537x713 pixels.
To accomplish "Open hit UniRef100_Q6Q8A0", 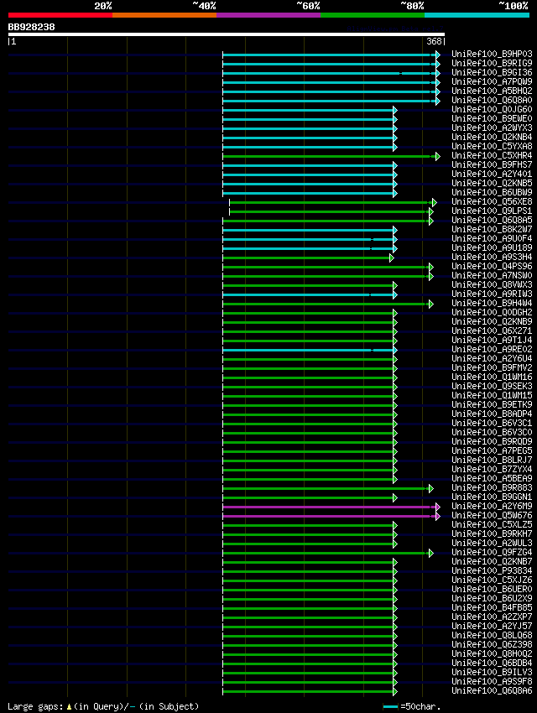I will tap(492, 100).
